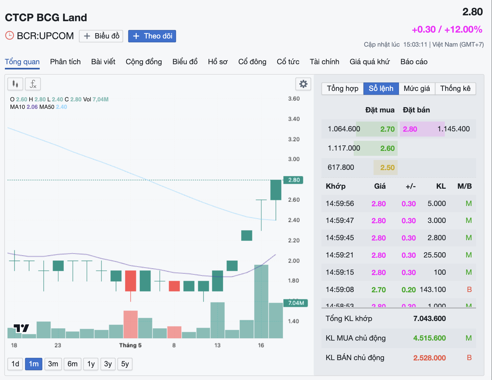Click the CTCP BCG Land title
Viewport: 492px width, 380px height.
click(x=46, y=18)
